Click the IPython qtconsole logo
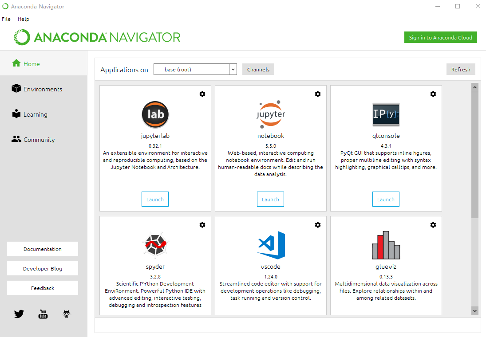This screenshot has width=486, height=337. point(386,114)
